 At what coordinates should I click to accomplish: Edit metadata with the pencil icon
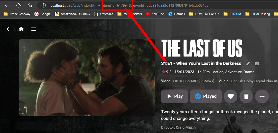point(248,63)
